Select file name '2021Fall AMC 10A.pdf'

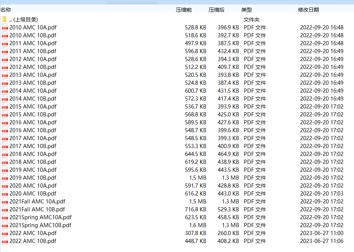click(37, 201)
